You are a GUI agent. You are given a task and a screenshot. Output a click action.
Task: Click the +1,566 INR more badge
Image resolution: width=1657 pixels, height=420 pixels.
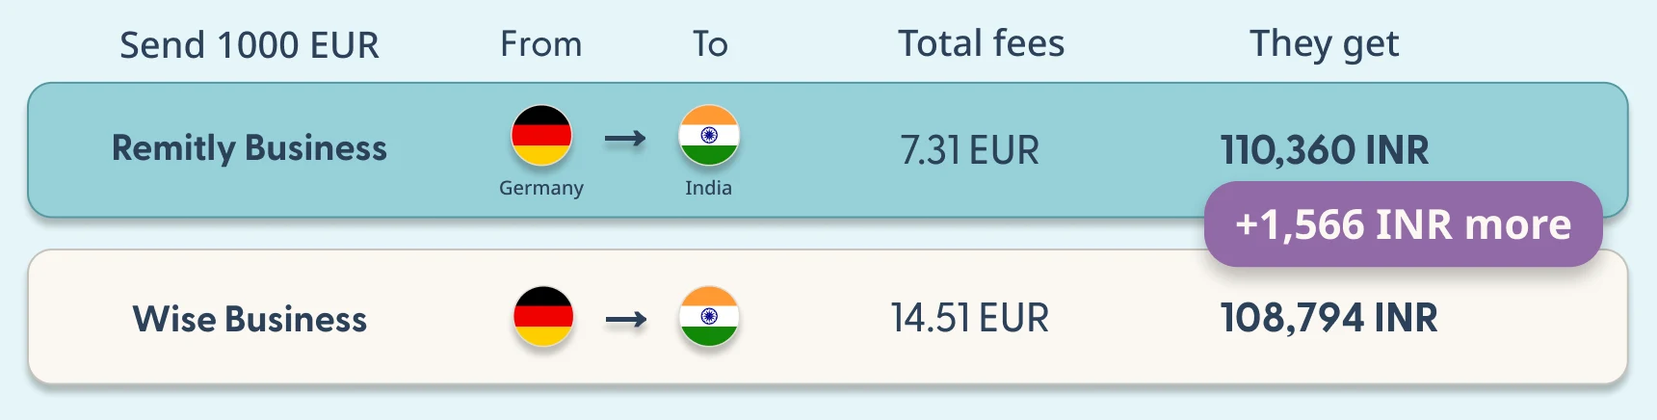(1404, 223)
